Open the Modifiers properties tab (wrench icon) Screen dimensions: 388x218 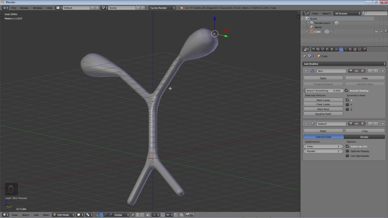(x=341, y=49)
